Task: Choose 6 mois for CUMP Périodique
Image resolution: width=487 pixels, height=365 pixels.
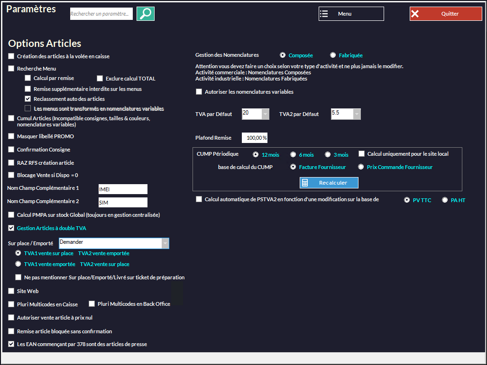Action: coord(293,154)
